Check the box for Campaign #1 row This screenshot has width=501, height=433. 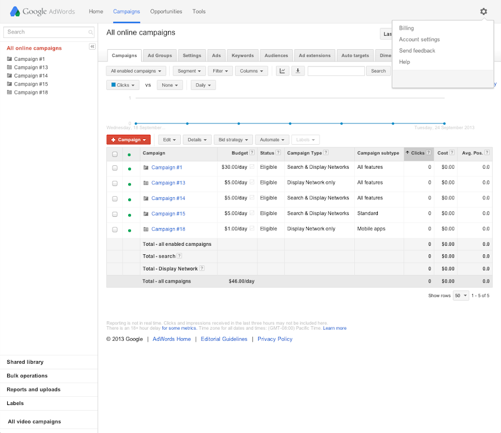pos(115,168)
